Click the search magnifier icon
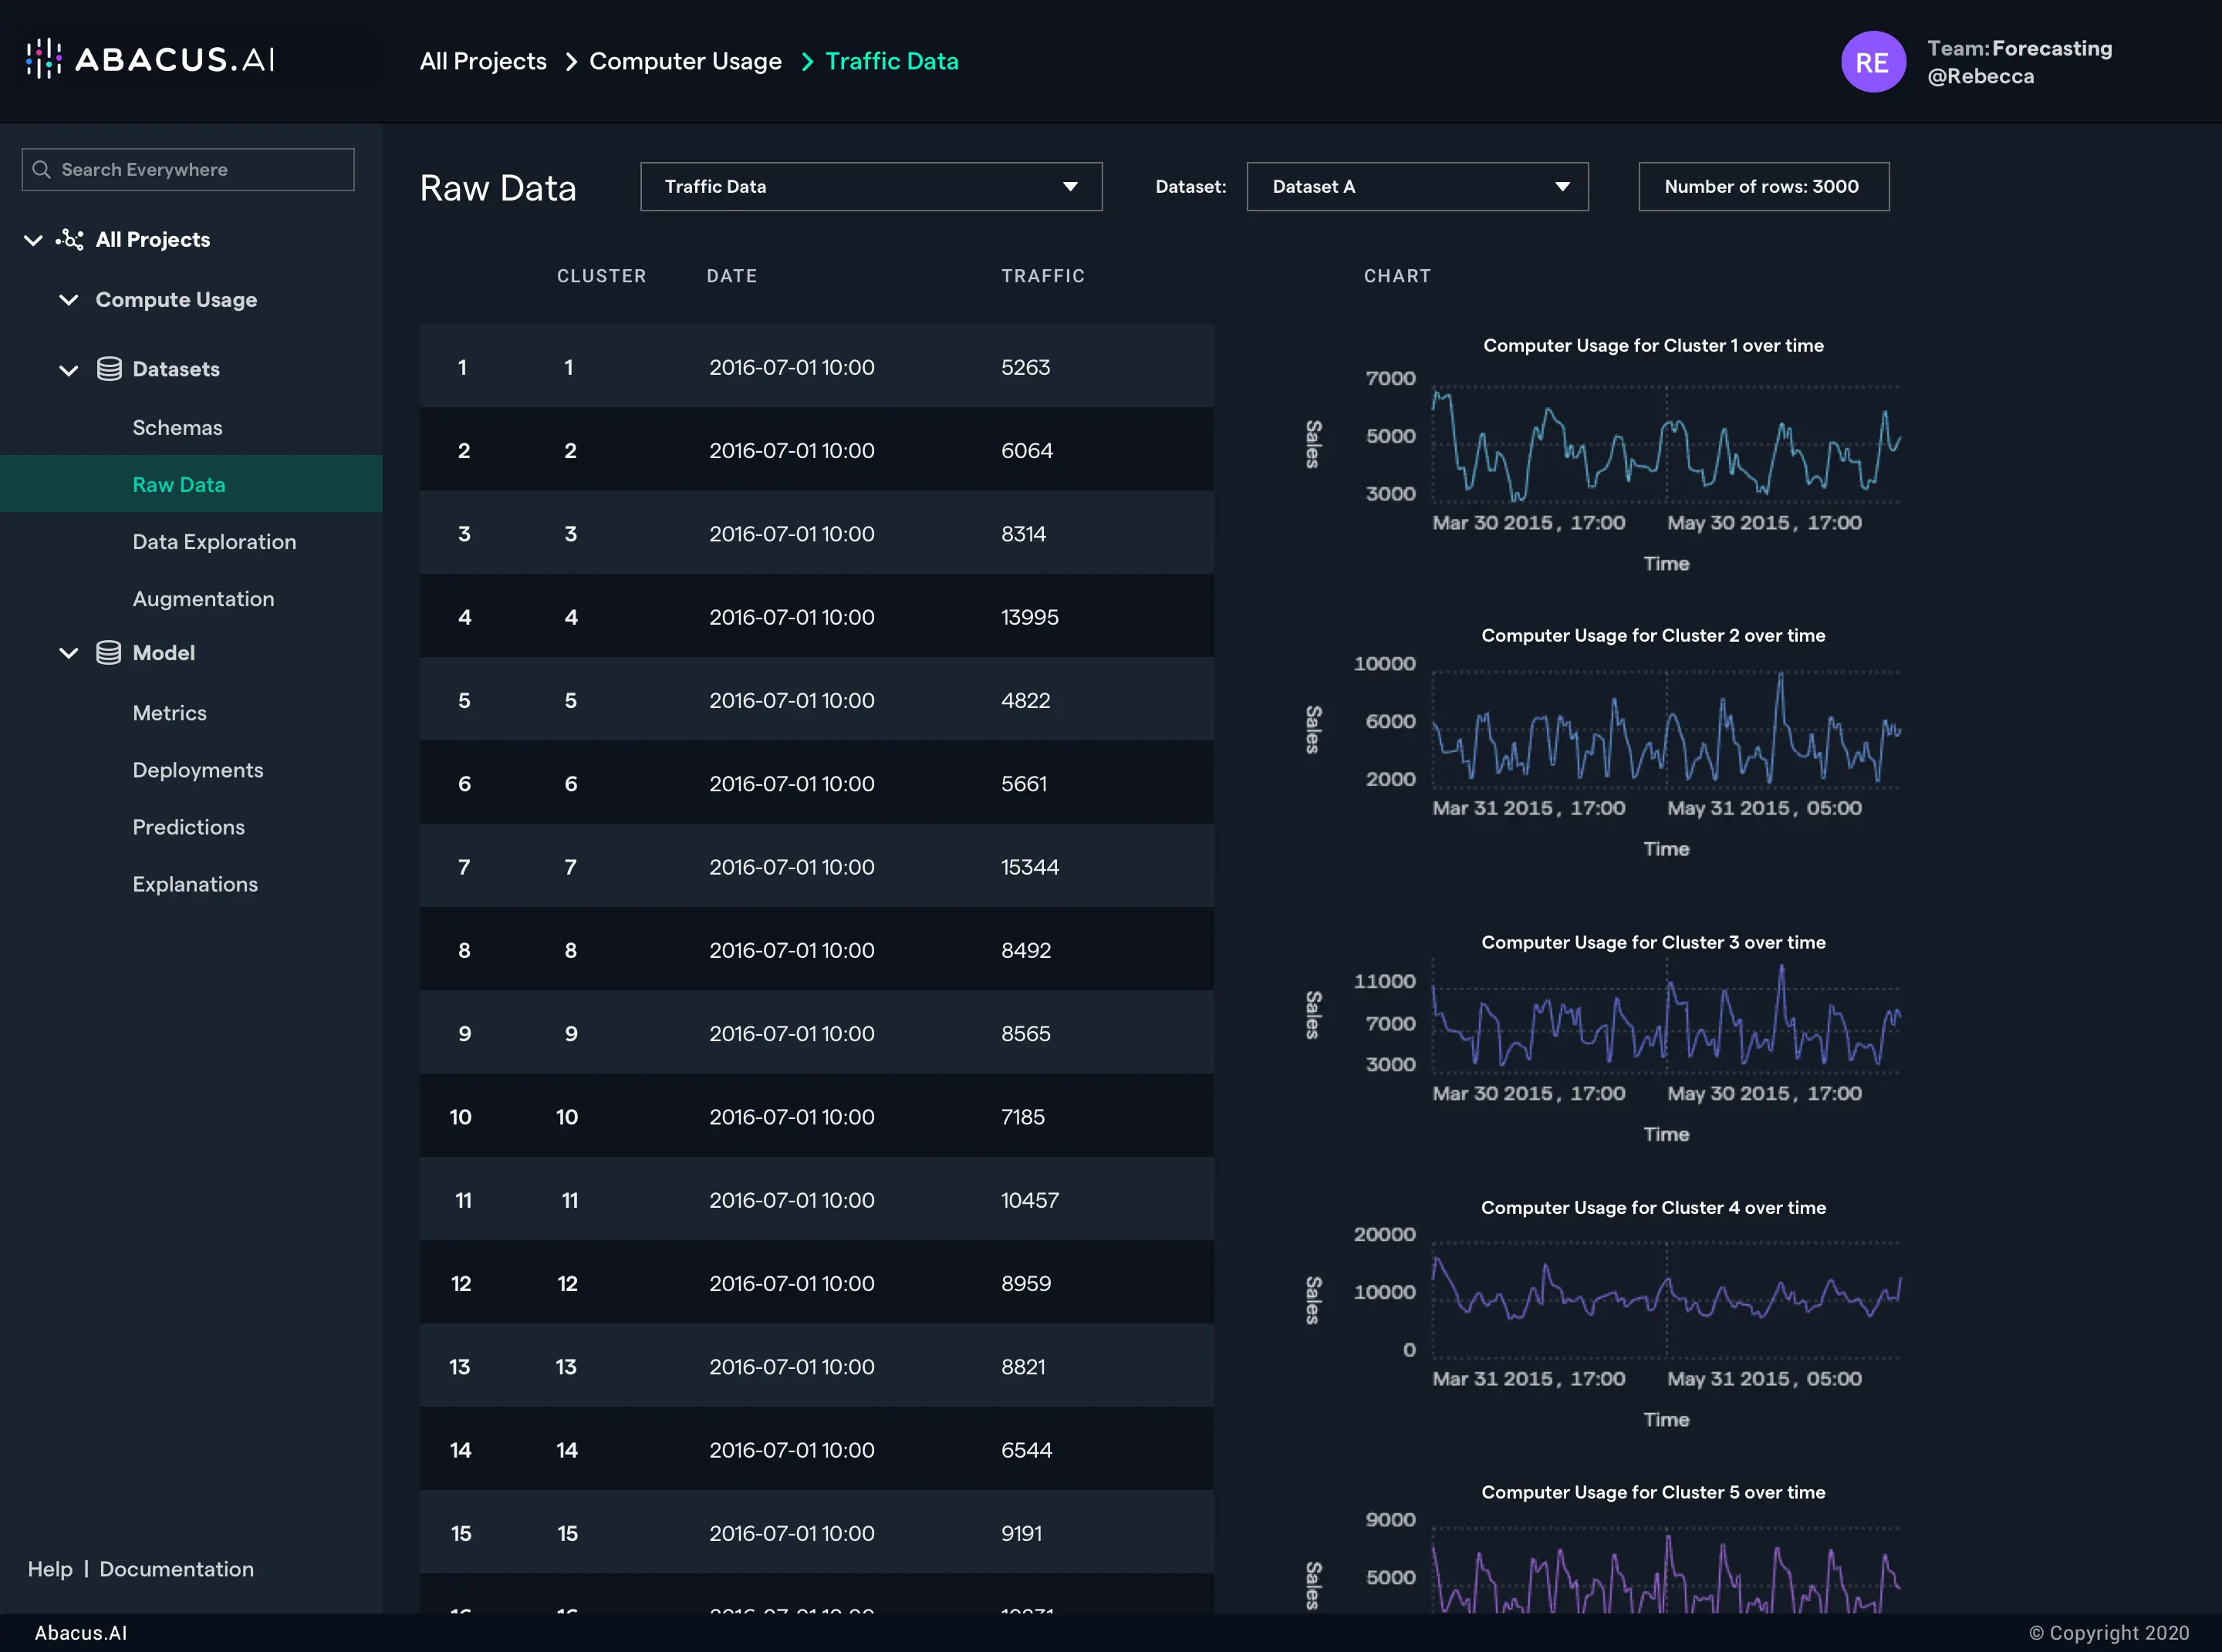The height and width of the screenshot is (1652, 2222). (41, 170)
